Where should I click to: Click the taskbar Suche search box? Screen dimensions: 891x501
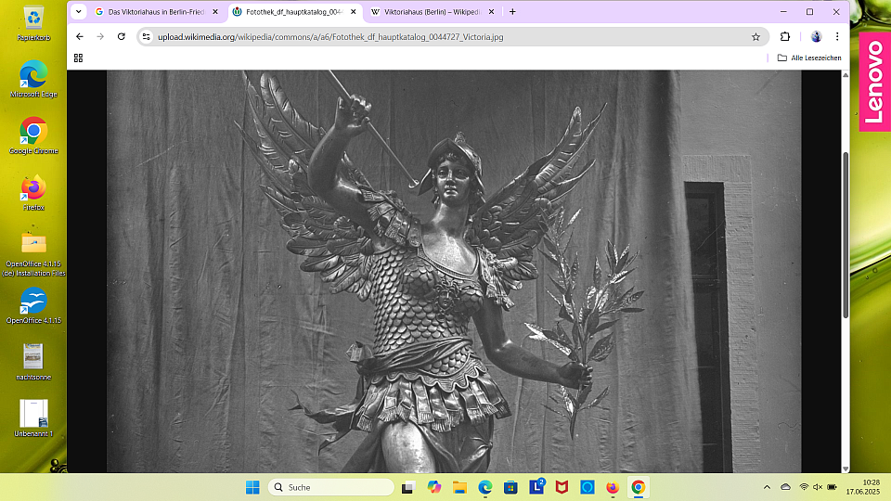(x=331, y=487)
